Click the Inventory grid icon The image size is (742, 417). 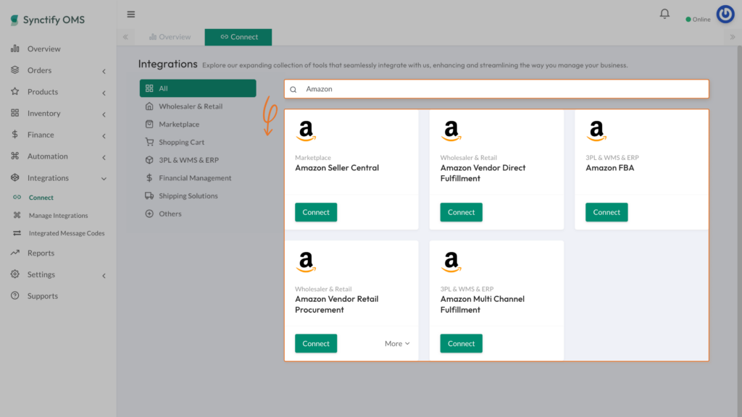[x=15, y=113]
